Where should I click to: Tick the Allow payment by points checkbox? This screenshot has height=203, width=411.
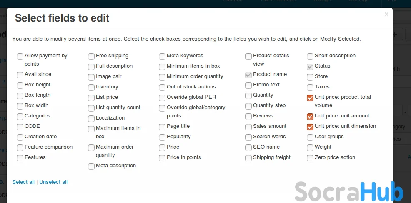20,56
